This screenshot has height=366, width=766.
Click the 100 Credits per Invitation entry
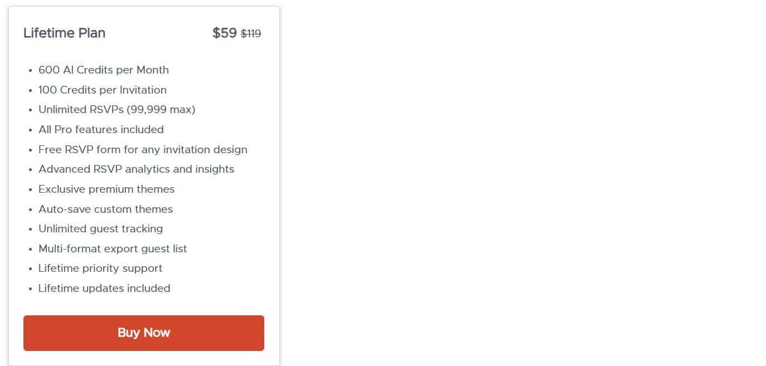102,90
